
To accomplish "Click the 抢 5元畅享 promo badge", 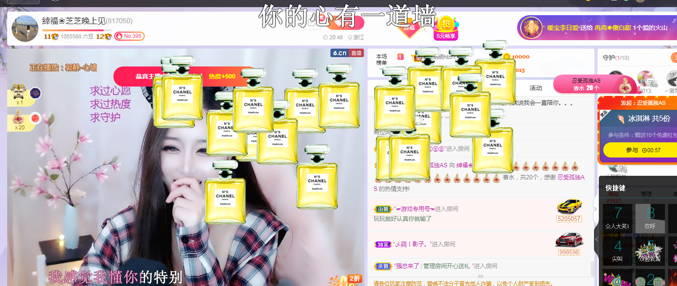I will click(446, 28).
